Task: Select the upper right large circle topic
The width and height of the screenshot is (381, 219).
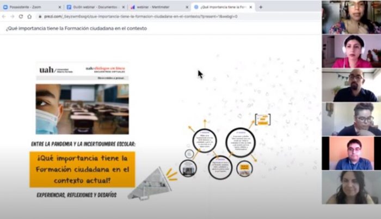Action: point(241,142)
